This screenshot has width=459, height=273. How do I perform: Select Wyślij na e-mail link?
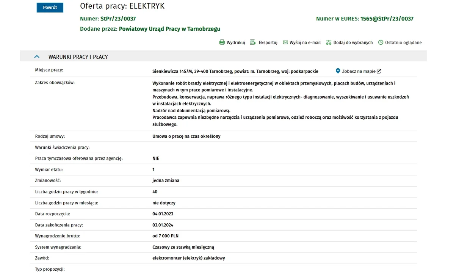point(305,42)
